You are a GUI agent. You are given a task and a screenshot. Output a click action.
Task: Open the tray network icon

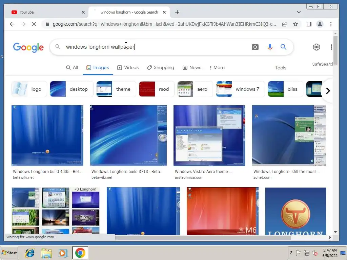coord(306,253)
